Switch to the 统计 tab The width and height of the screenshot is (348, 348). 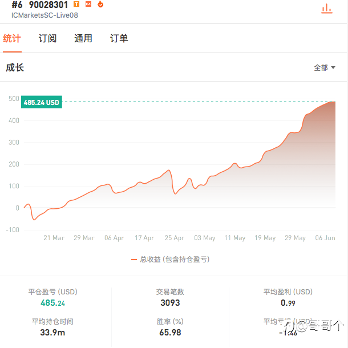(12, 38)
